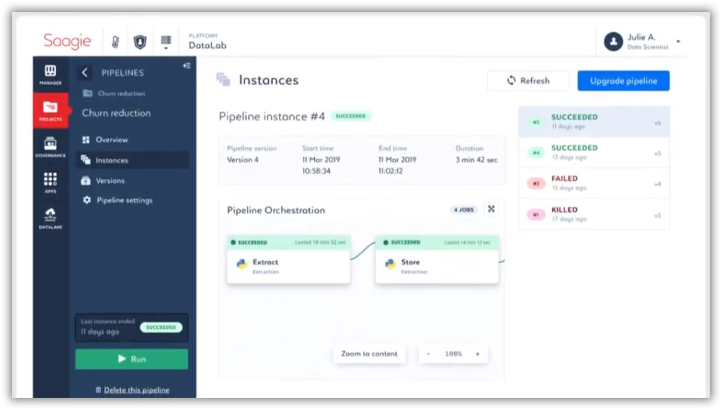722x410 pixels.
Task: Click the SUCCEEDED badge beside Pipeline instance #4
Action: (x=351, y=116)
